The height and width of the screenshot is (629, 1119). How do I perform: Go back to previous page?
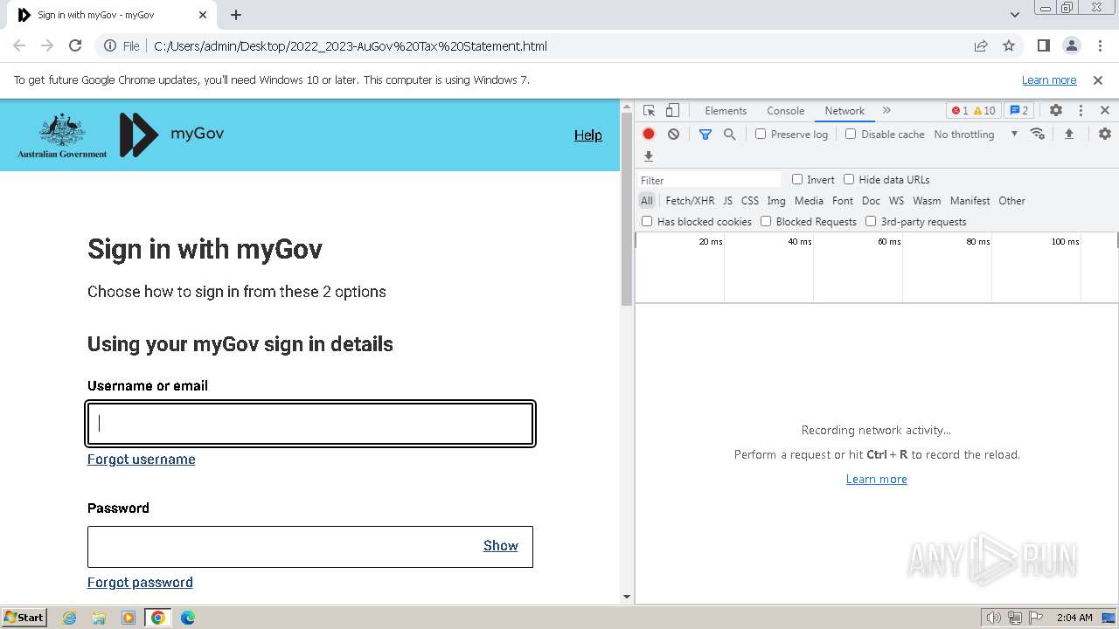coord(19,46)
